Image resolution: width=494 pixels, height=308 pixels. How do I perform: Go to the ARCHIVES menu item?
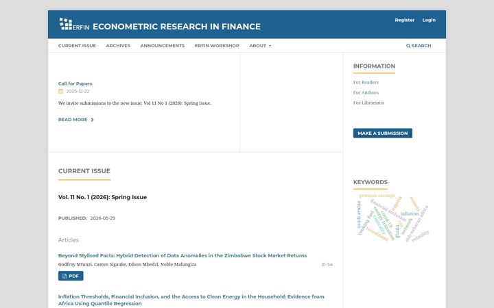coord(118,46)
